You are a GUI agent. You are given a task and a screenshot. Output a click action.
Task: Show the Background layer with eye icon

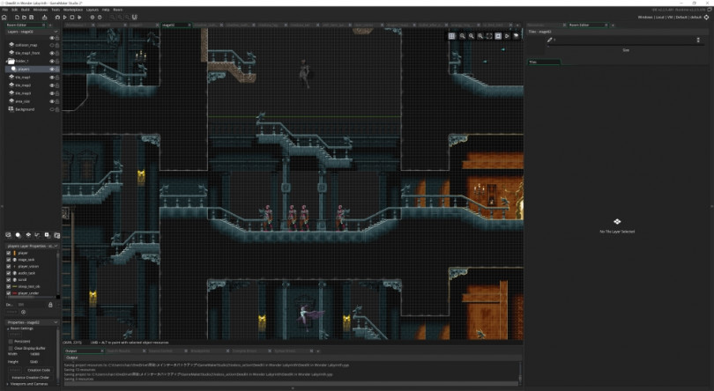click(x=52, y=109)
